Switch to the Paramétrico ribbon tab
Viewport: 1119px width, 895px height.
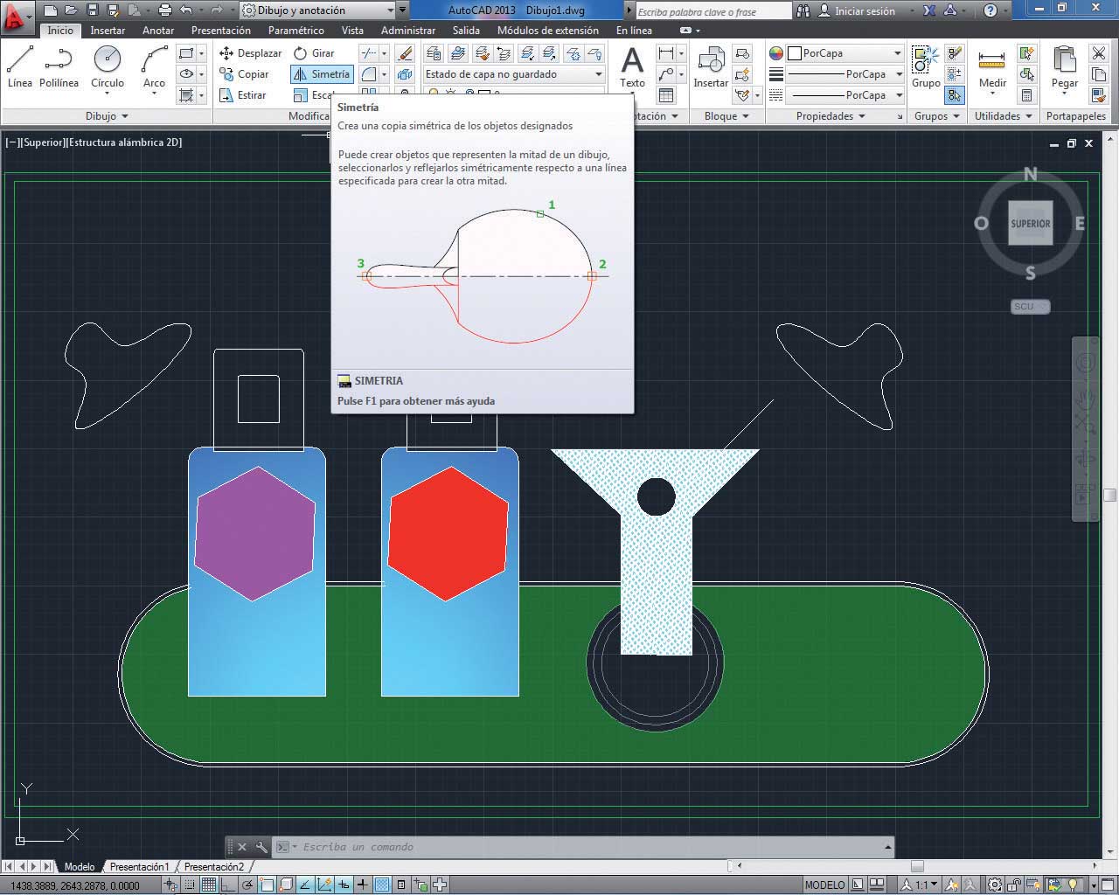point(295,30)
